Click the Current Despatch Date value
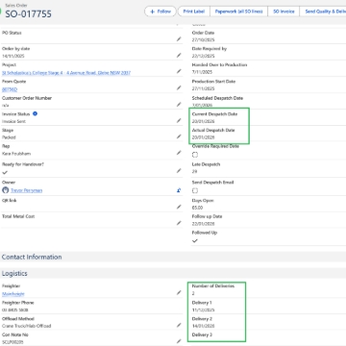The height and width of the screenshot is (346, 346). click(x=204, y=121)
